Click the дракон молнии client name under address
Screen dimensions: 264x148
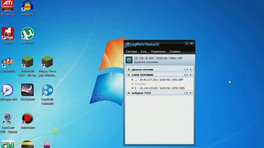(x=146, y=62)
